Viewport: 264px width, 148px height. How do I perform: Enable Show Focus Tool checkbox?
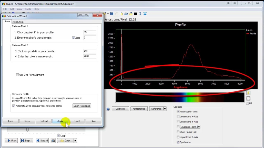point(178,132)
